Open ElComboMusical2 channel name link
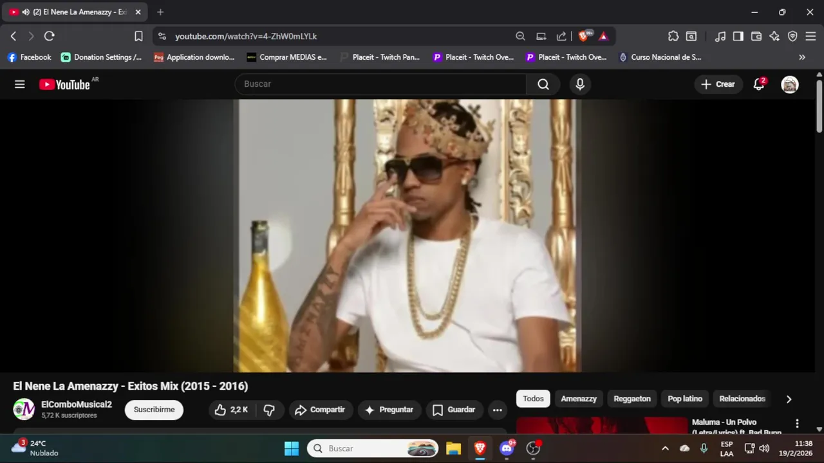 pos(77,404)
